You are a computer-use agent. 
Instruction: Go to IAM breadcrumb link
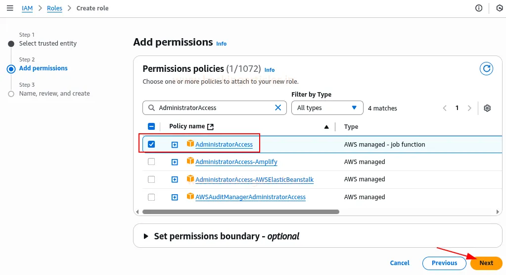[x=27, y=8]
